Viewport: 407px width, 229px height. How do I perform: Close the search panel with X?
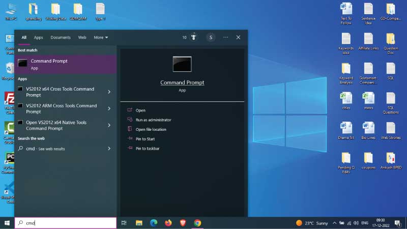(x=238, y=37)
